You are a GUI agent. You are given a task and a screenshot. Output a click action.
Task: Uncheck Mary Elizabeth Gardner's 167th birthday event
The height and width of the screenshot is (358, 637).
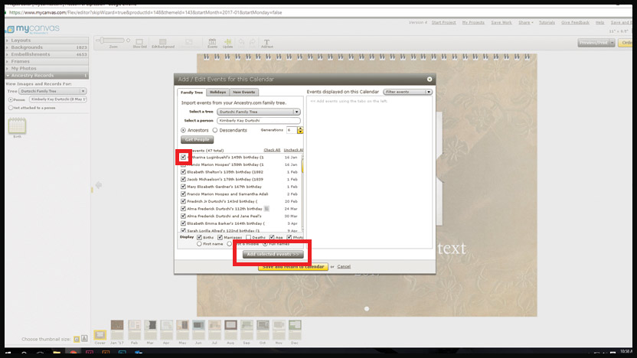(183, 187)
